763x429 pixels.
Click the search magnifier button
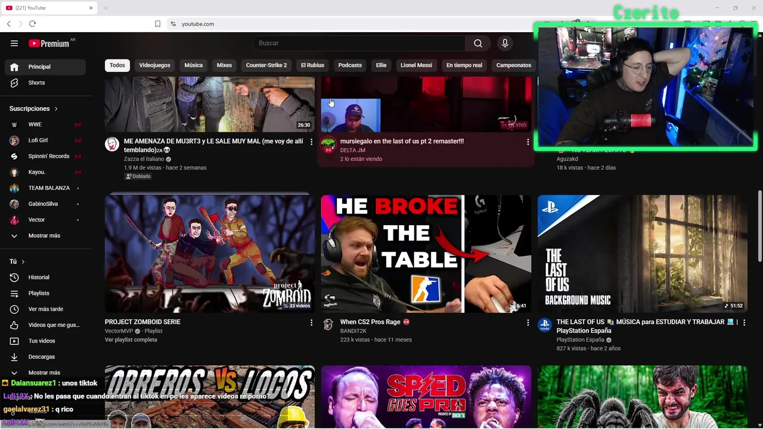478,43
